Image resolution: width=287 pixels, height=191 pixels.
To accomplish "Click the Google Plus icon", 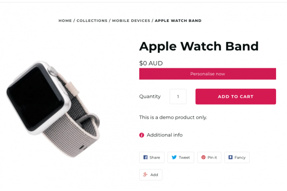I will [x=145, y=175].
